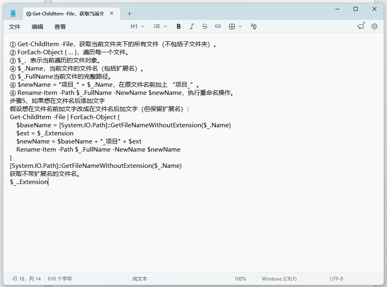Click the line 假设想在文件名前加文字改成
This screenshot has width=387, height=287.
pyautogui.click(x=100, y=109)
